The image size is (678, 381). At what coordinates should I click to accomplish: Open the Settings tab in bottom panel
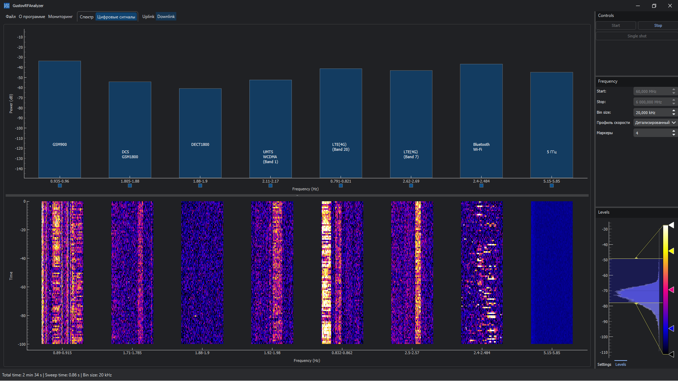[604, 364]
